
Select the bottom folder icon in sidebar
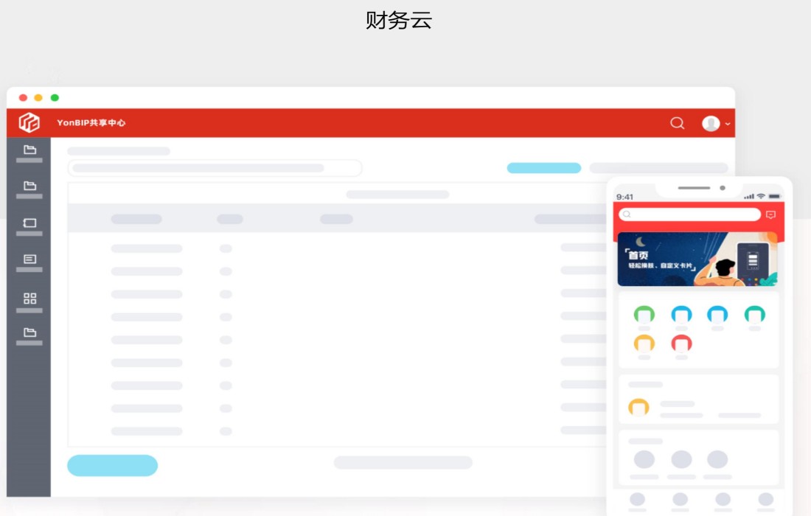pyautogui.click(x=29, y=332)
